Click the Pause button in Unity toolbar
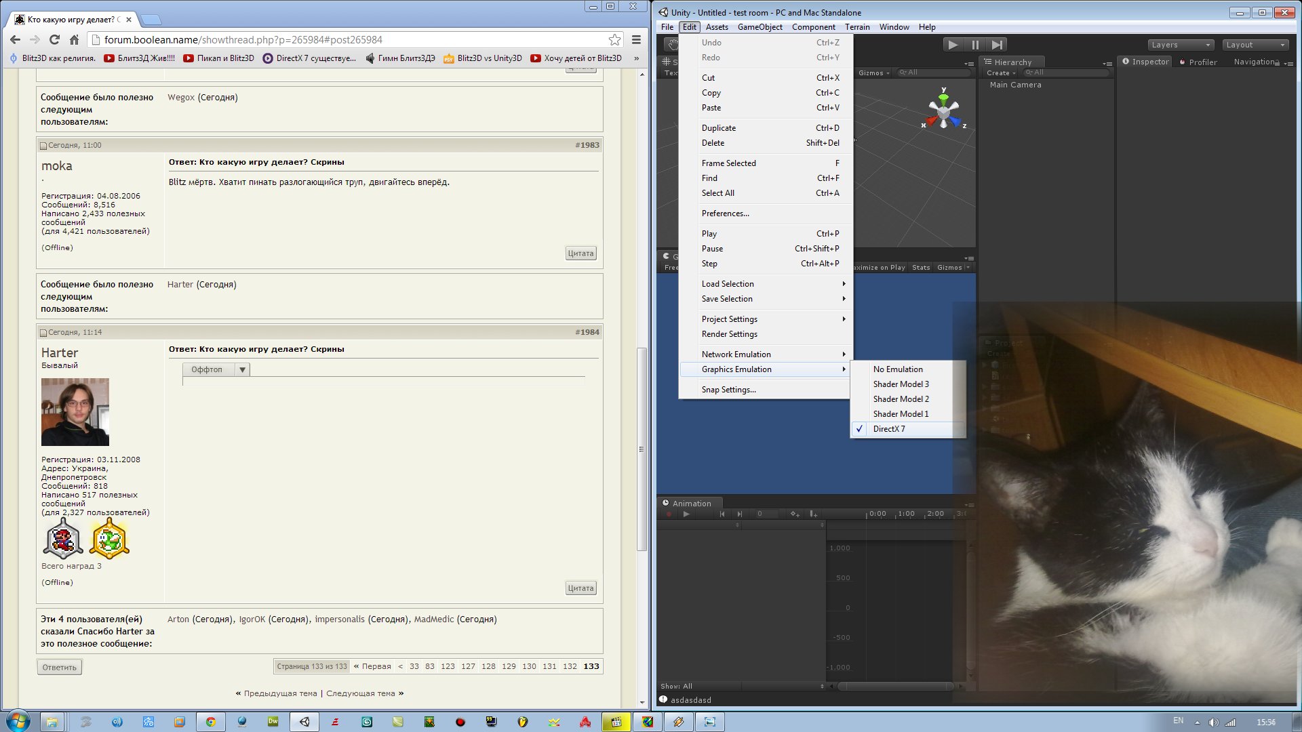The height and width of the screenshot is (732, 1302). click(975, 45)
